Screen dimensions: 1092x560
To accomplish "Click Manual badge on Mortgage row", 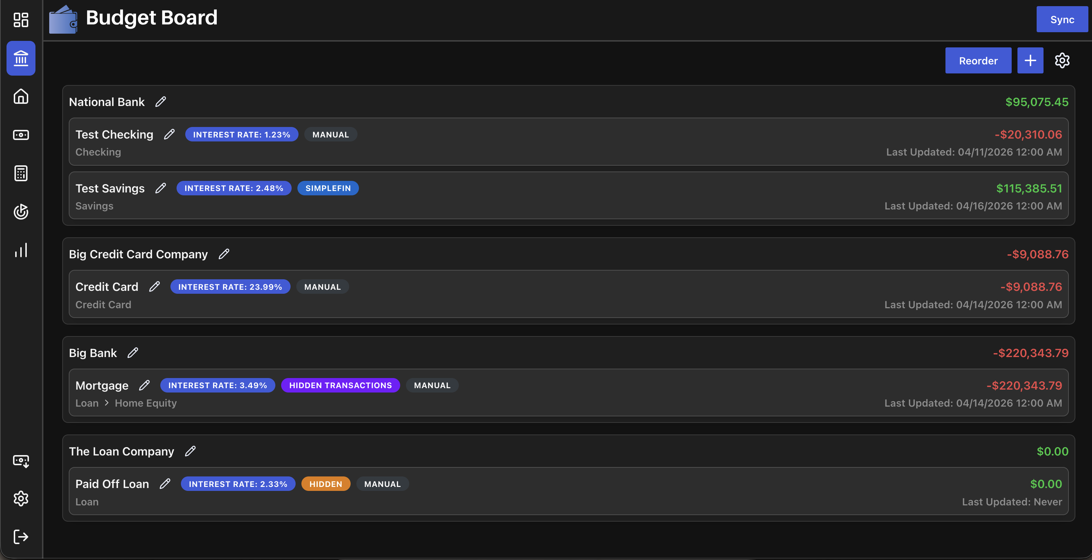I will (x=432, y=385).
